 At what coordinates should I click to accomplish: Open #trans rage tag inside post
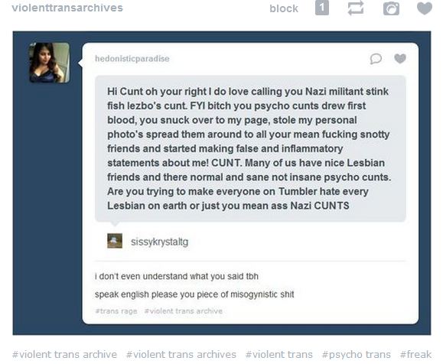pos(116,311)
